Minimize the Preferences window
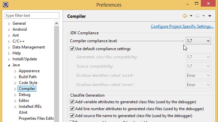218x122 pixels. 188,4
